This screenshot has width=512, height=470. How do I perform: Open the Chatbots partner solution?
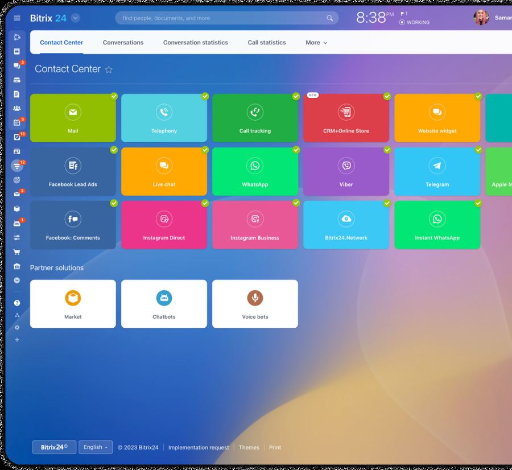164,304
